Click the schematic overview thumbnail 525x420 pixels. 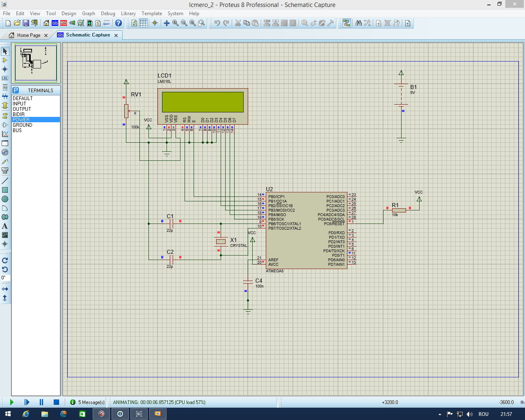pos(36,63)
